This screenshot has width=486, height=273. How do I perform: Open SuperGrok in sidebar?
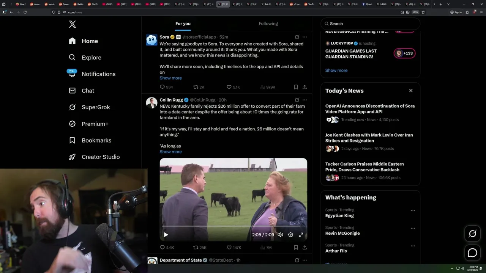click(x=89, y=107)
